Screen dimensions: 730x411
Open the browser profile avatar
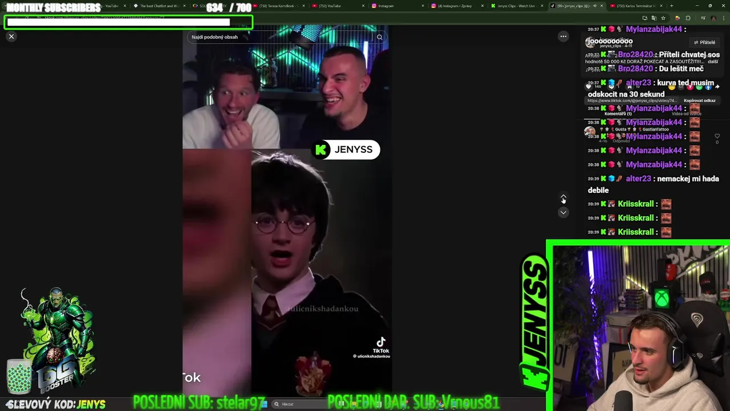713,18
